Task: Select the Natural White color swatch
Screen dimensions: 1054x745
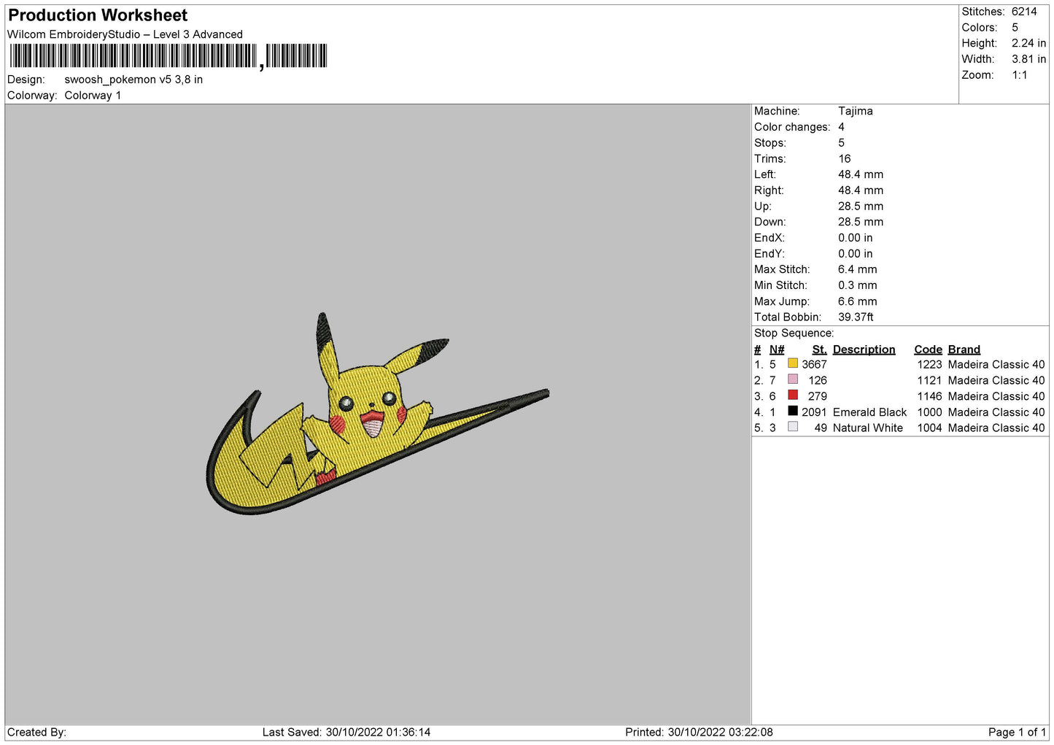Action: click(x=792, y=427)
